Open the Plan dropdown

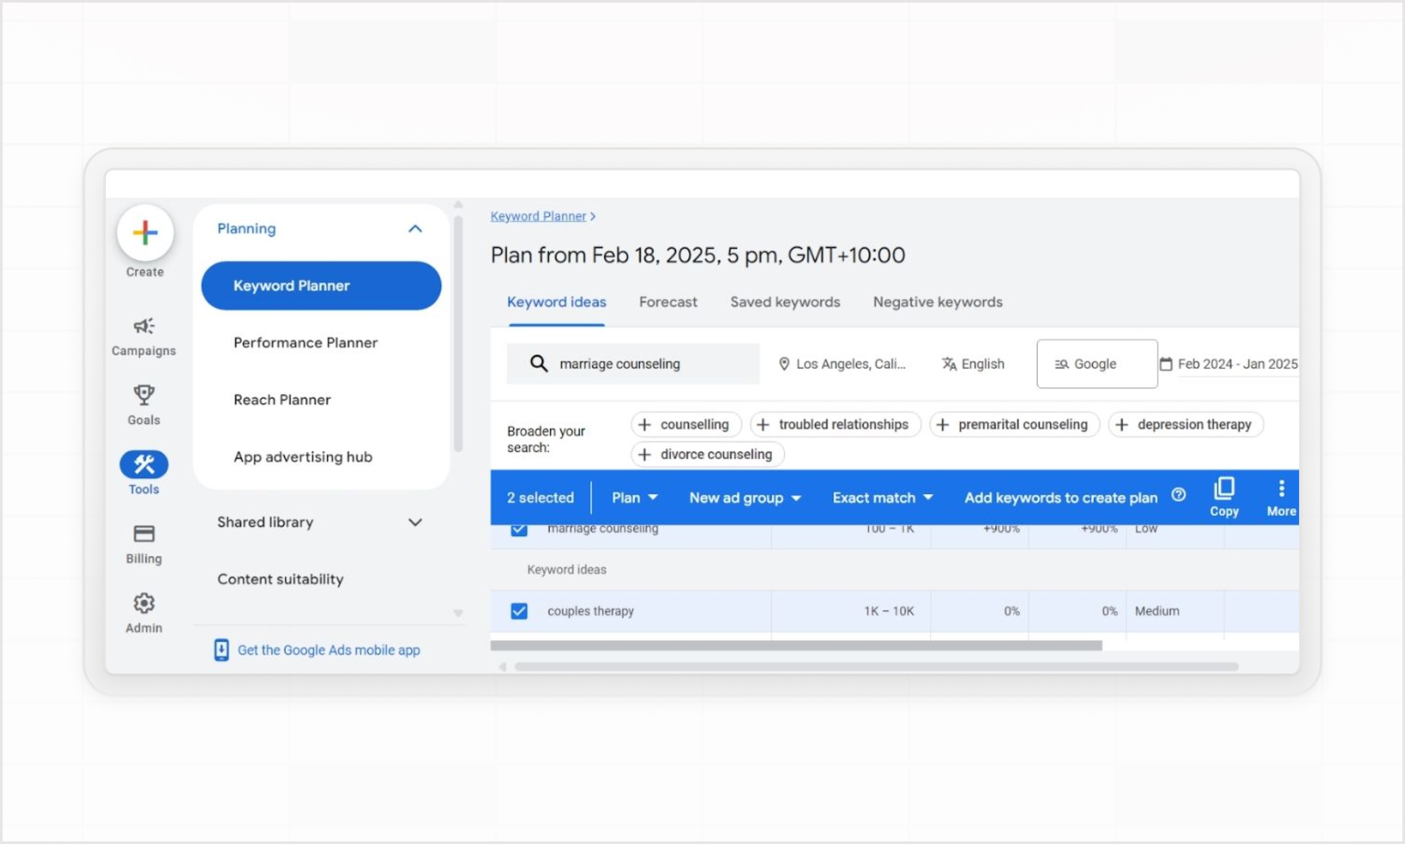(634, 498)
